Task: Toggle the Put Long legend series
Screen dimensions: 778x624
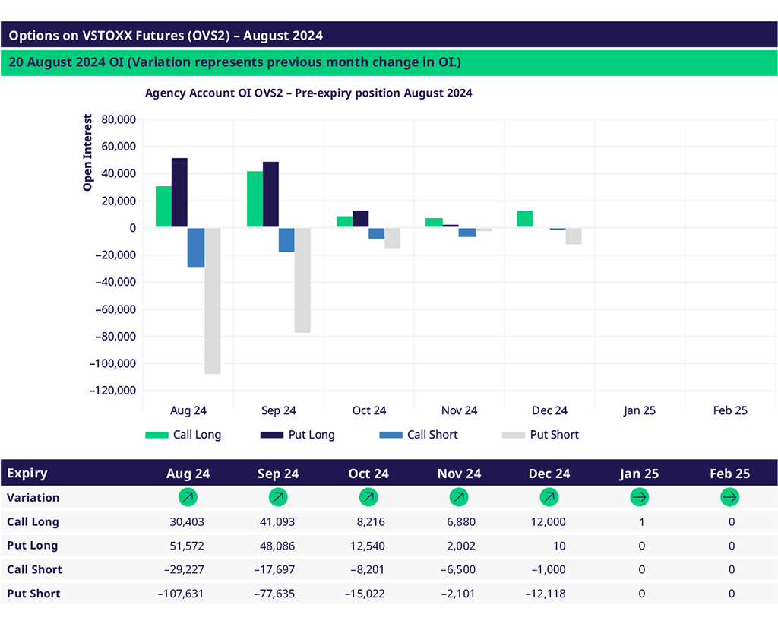Action: [297, 435]
